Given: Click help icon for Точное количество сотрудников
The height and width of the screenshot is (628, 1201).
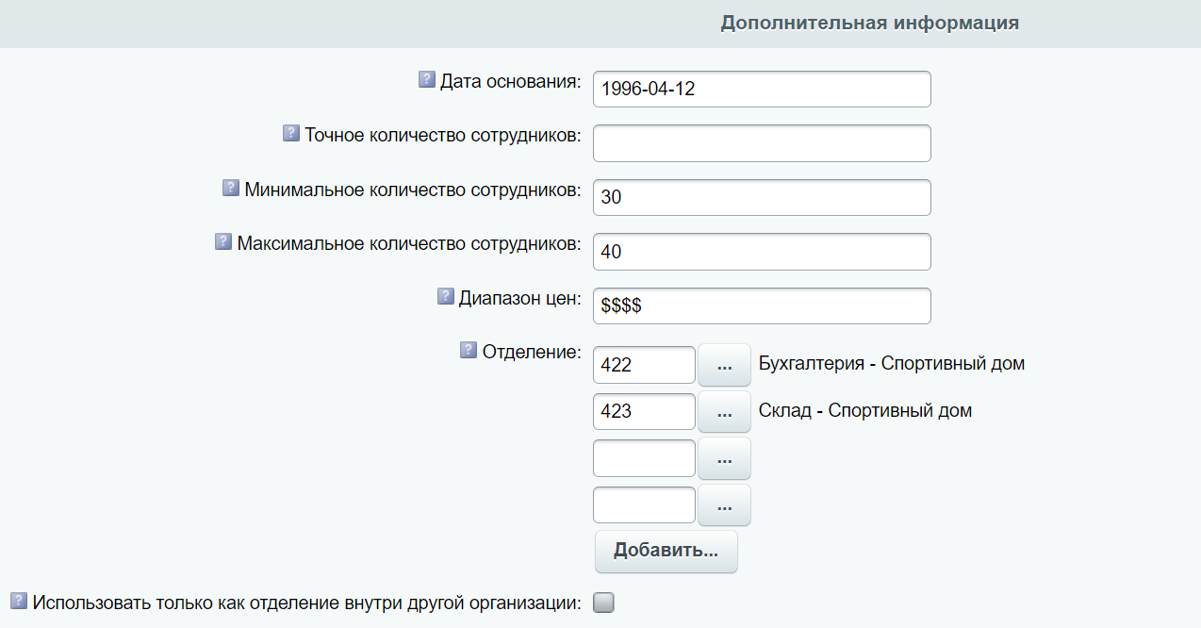Looking at the screenshot, I should pos(291,134).
